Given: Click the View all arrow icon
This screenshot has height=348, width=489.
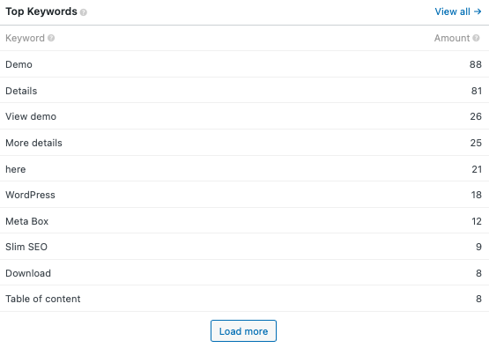Looking at the screenshot, I should [478, 11].
